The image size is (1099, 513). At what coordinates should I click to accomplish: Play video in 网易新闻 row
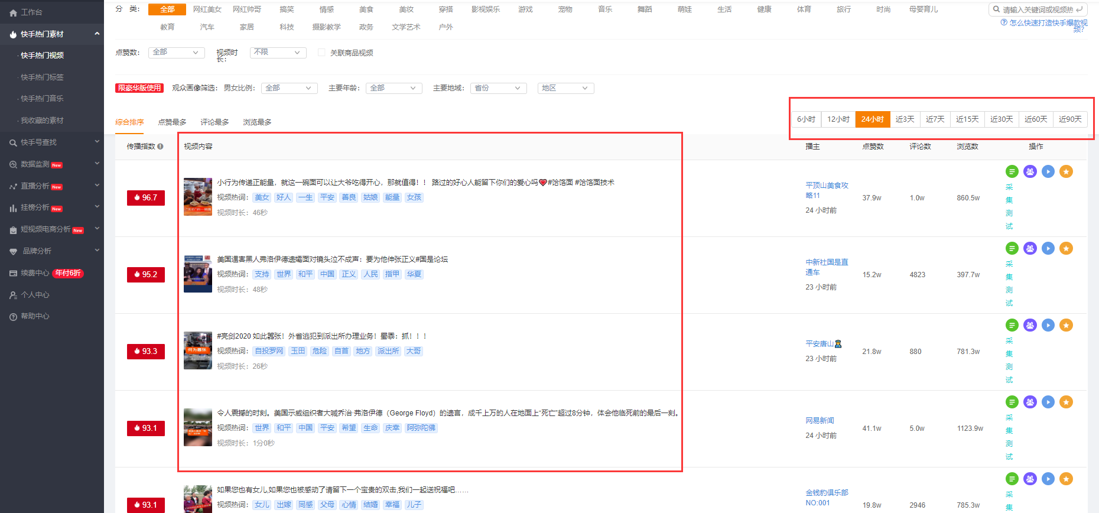(x=1048, y=402)
